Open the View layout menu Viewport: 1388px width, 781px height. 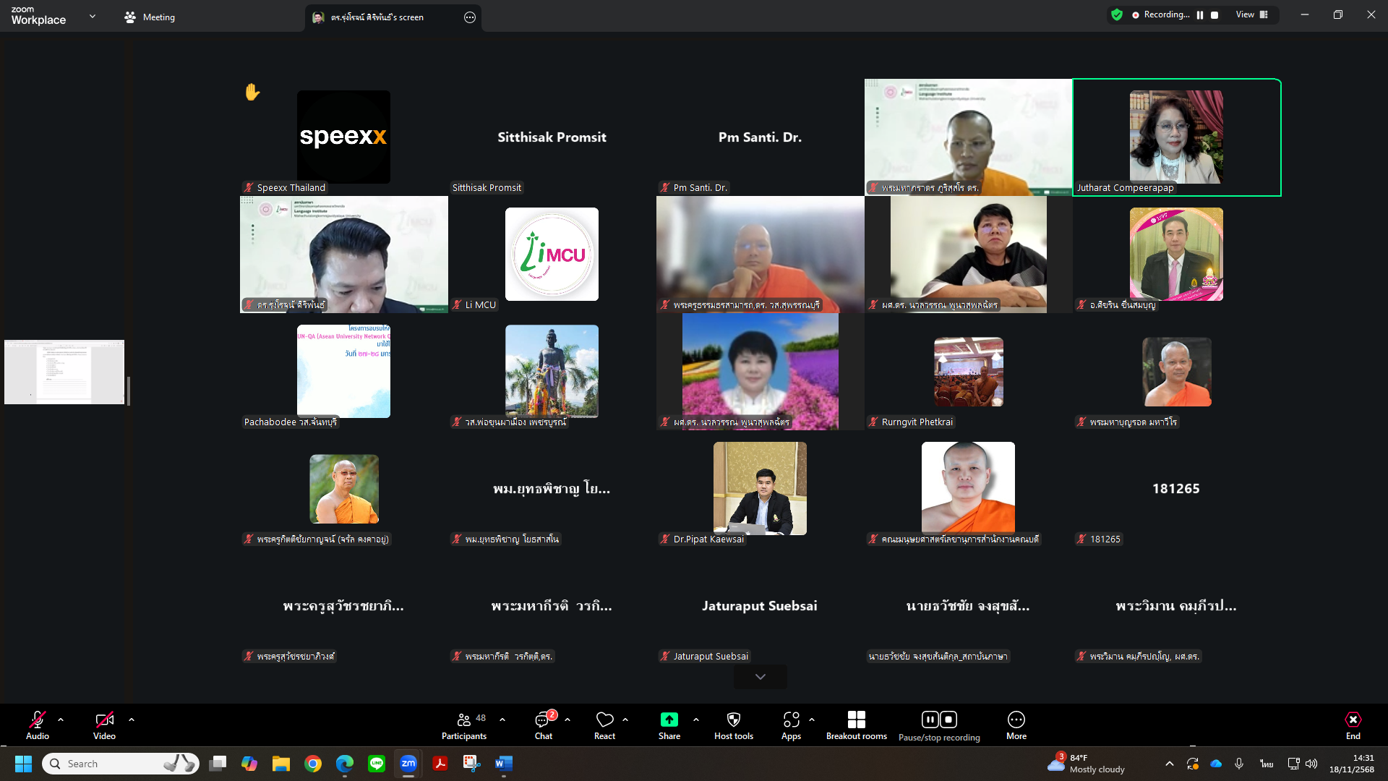point(1251,14)
